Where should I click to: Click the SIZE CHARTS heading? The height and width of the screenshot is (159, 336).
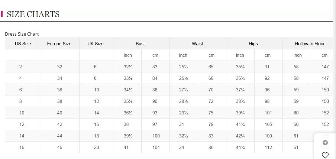[x=33, y=14]
